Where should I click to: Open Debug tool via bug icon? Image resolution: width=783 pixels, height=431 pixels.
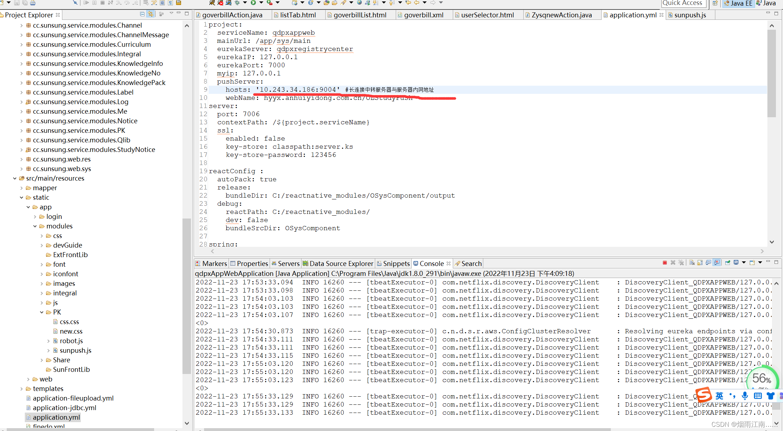tap(237, 3)
